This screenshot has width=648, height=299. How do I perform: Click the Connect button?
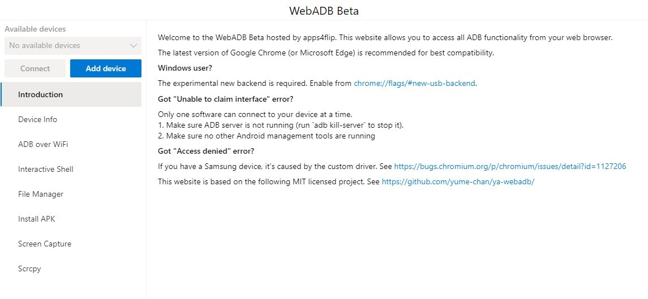click(35, 68)
